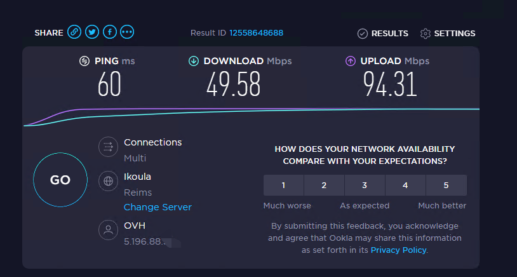
Task: Open Settings via the gear icon
Action: click(x=426, y=33)
